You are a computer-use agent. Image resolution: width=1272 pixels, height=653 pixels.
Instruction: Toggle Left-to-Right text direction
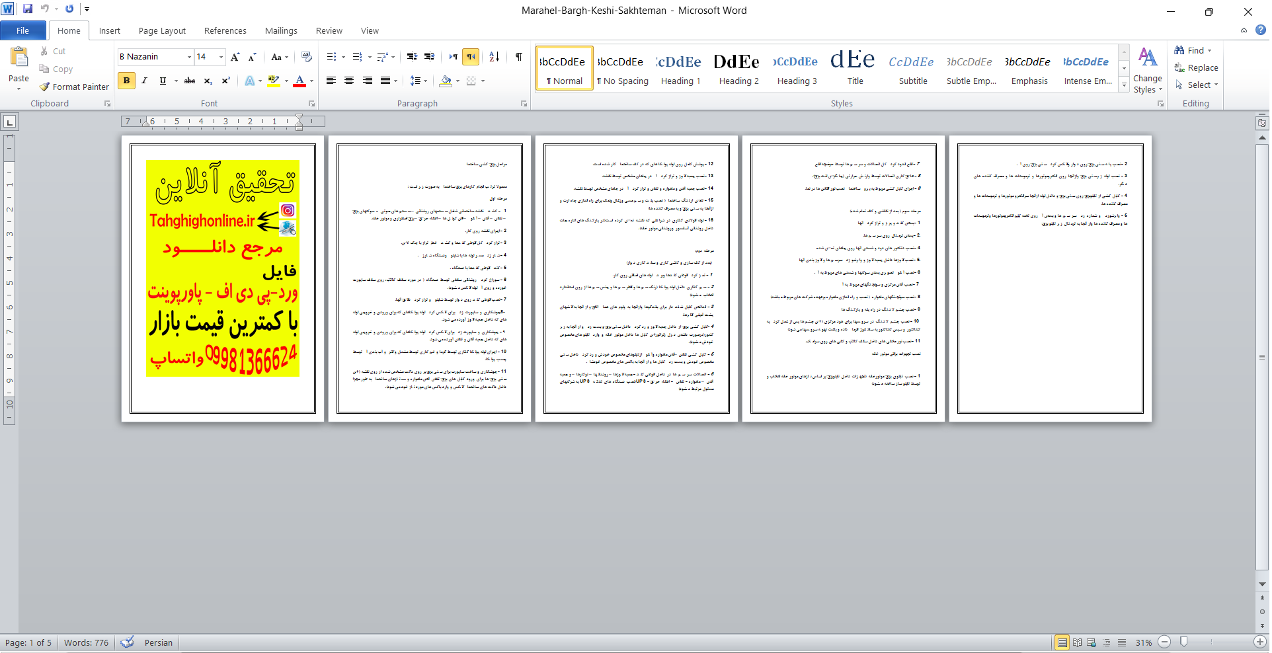tap(454, 57)
